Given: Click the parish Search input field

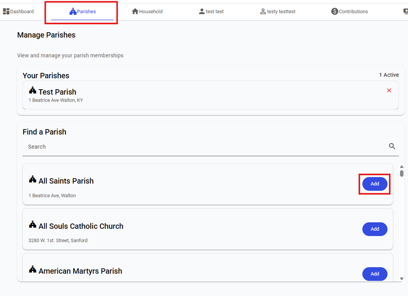Looking at the screenshot, I should tap(206, 147).
